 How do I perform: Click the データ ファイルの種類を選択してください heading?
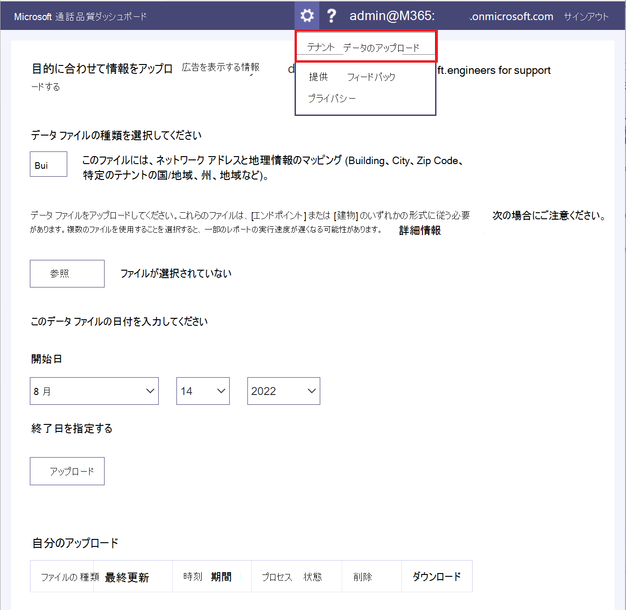click(x=116, y=135)
